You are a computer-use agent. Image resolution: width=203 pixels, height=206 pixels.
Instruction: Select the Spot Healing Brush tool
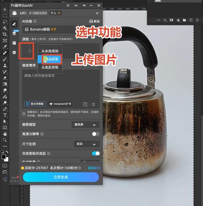tap(5, 53)
